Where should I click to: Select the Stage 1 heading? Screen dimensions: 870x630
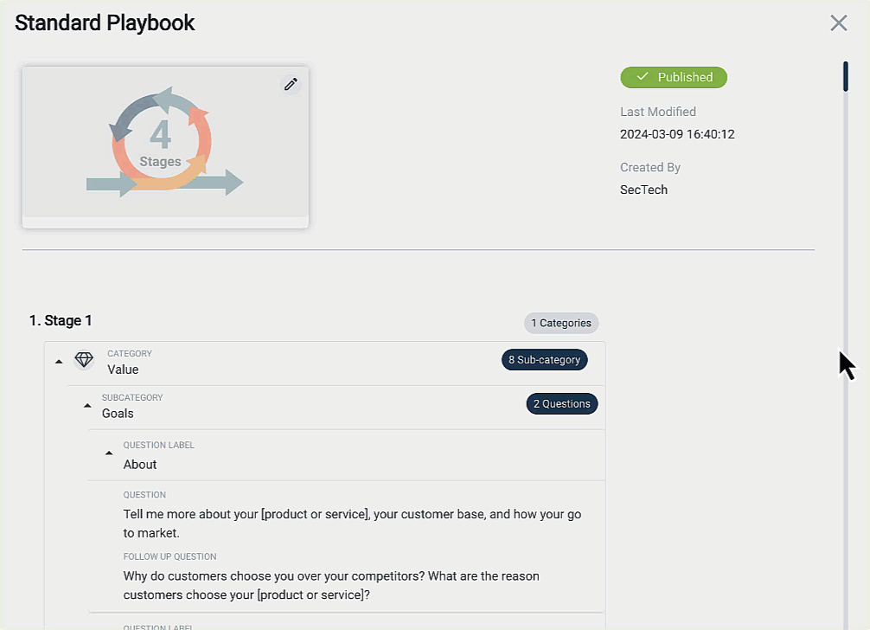(61, 321)
